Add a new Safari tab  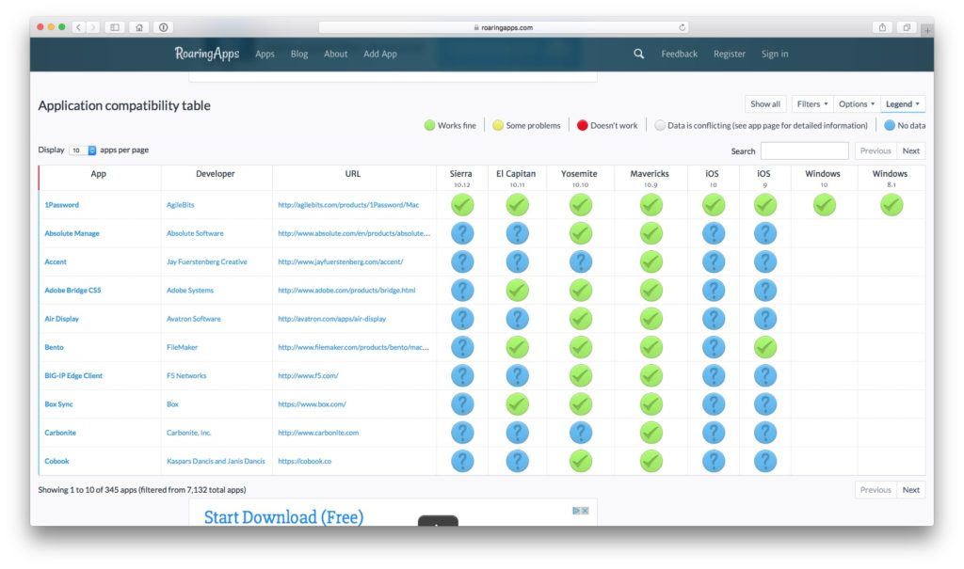coord(927,29)
